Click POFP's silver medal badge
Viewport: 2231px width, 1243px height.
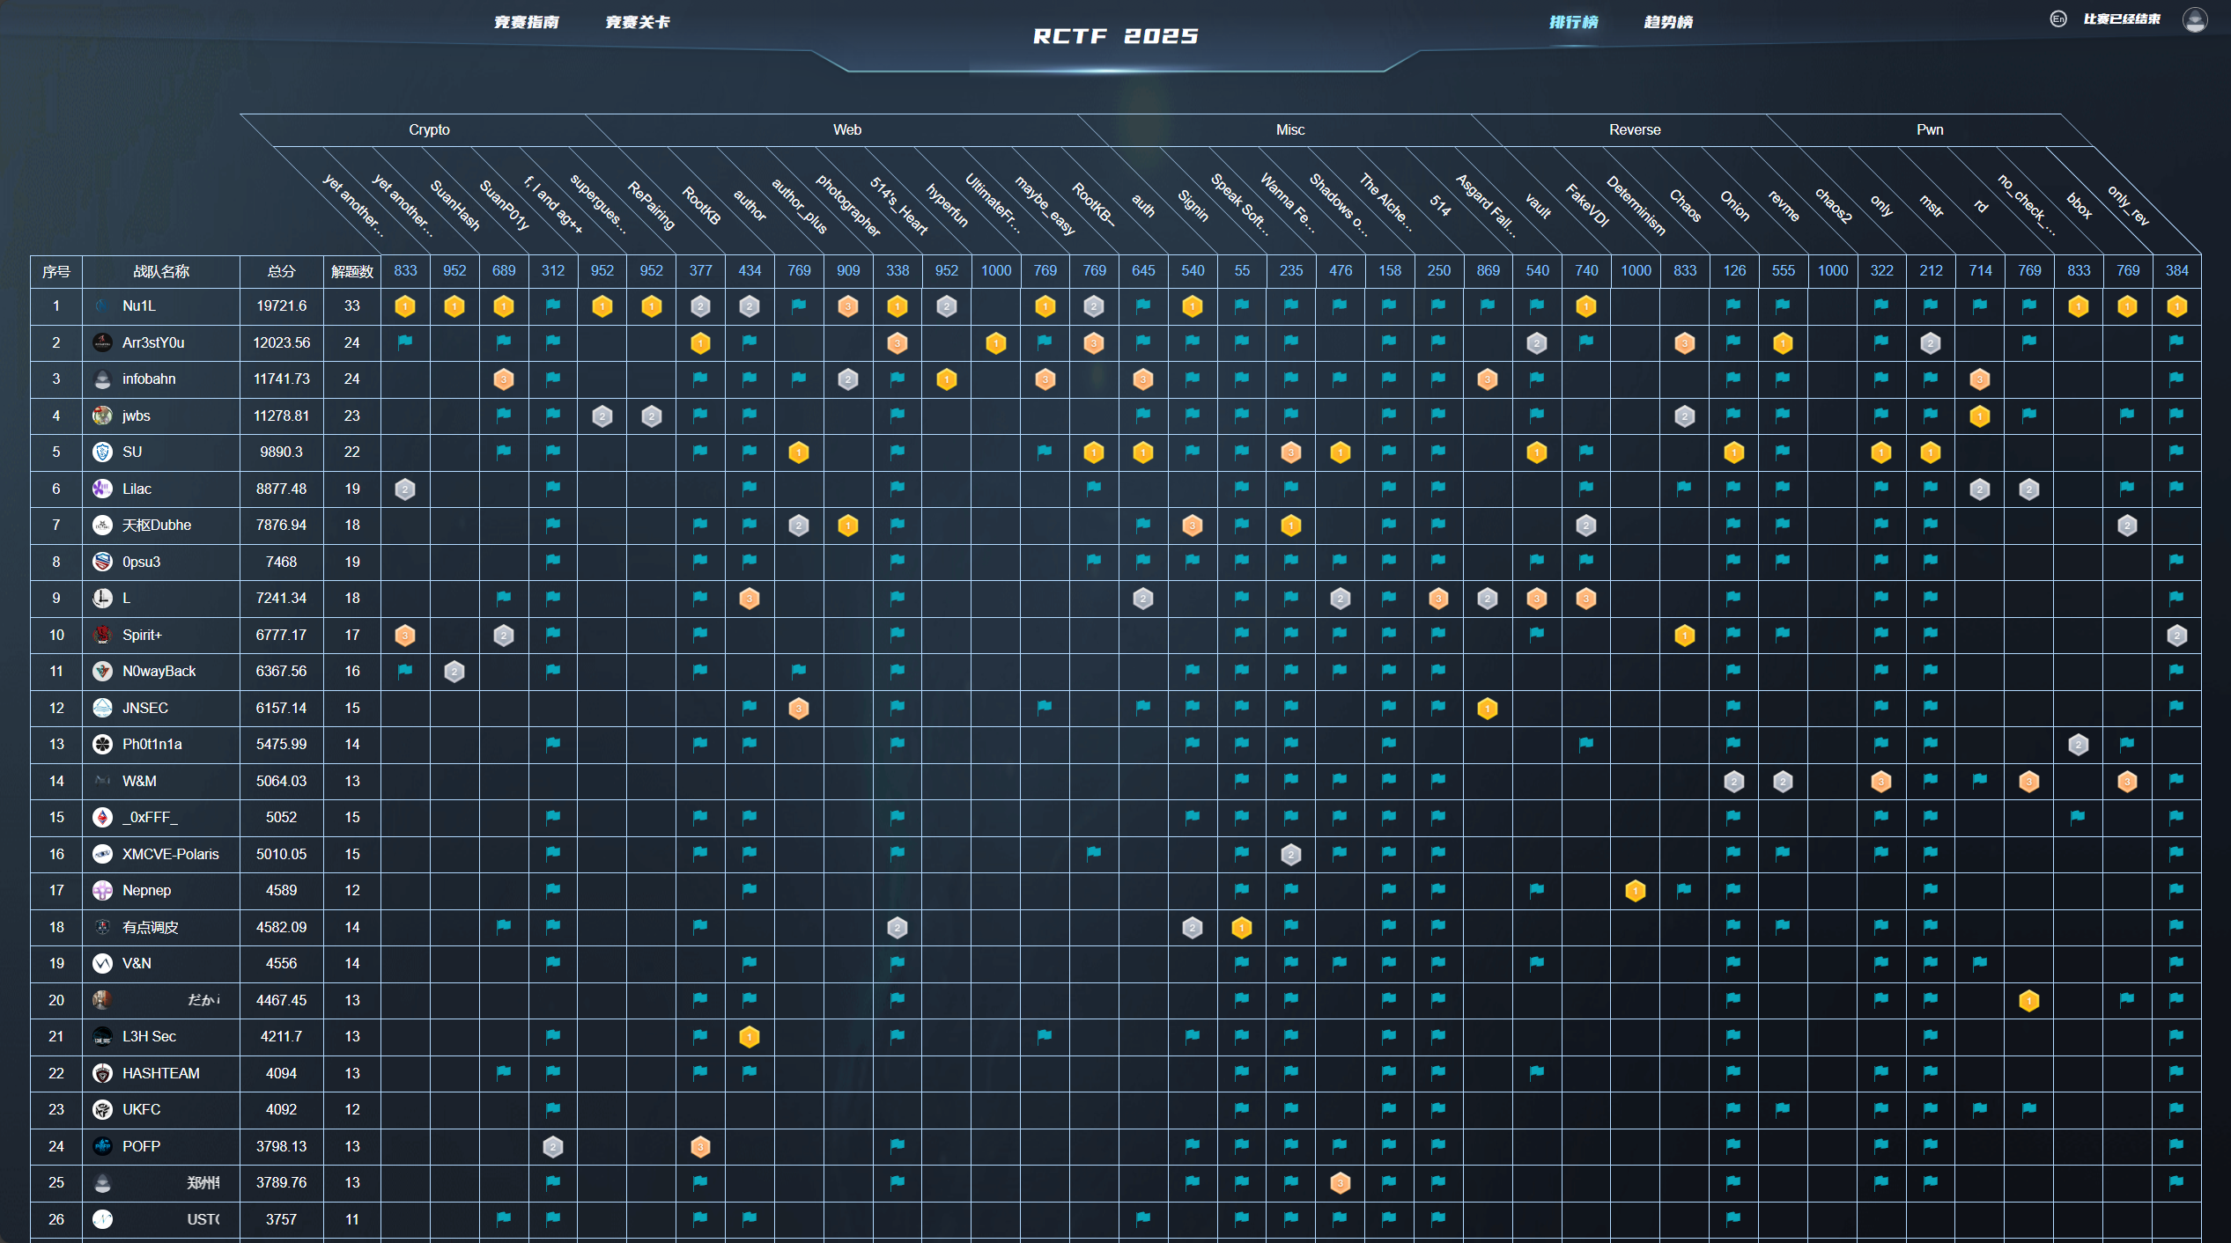[x=552, y=1147]
